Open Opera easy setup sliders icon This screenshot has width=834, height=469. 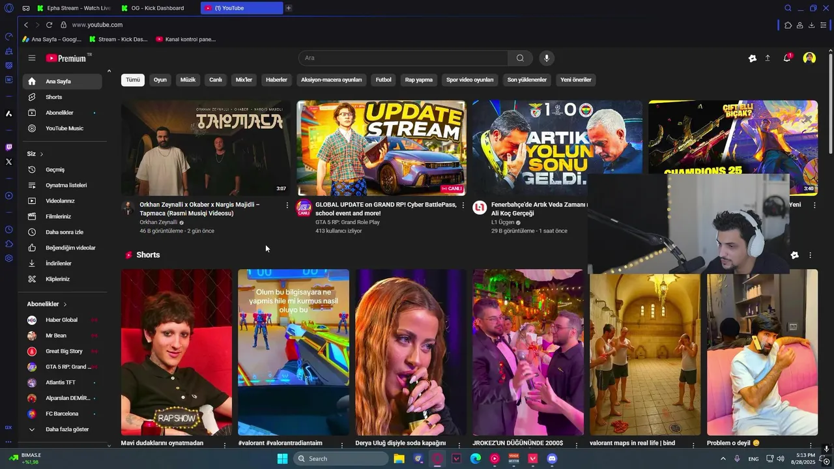pos(824,25)
